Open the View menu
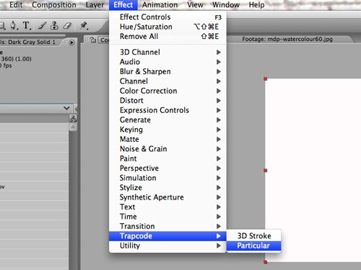 [195, 5]
